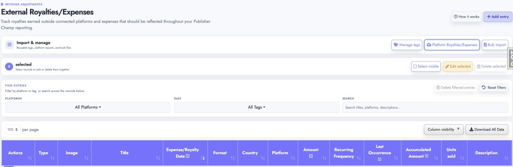The width and height of the screenshot is (513, 167).
Task: Click the Recurring Frequency sort arrows
Action: pyautogui.click(x=359, y=158)
